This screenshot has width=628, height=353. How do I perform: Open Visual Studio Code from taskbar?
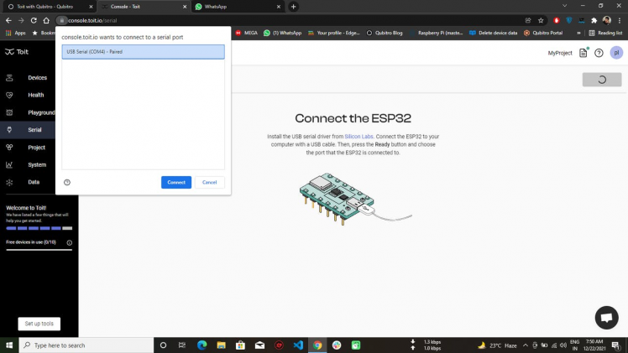click(298, 345)
